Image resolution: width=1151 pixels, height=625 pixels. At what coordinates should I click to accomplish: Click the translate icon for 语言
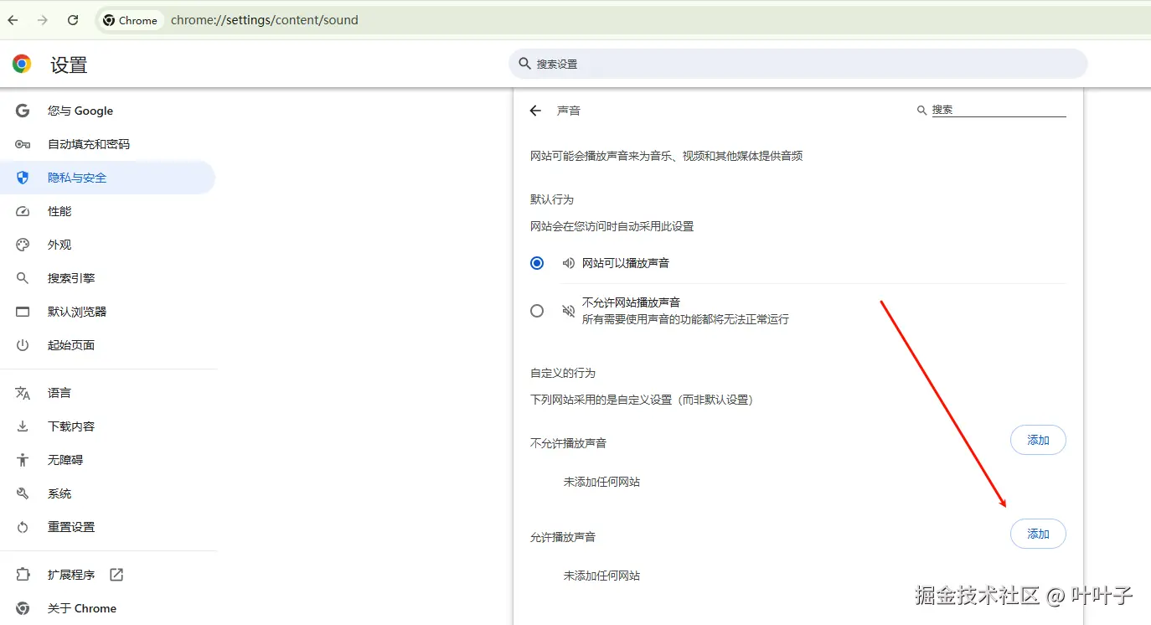pos(23,393)
